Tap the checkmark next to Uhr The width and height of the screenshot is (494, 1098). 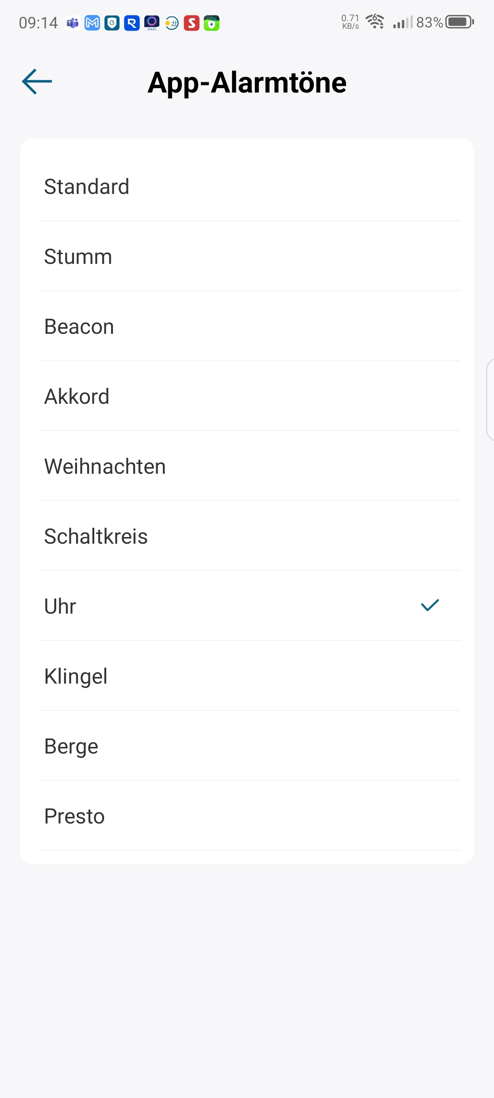[x=429, y=605]
